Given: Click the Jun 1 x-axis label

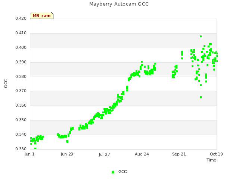Looking at the screenshot, I should coord(30,154).
